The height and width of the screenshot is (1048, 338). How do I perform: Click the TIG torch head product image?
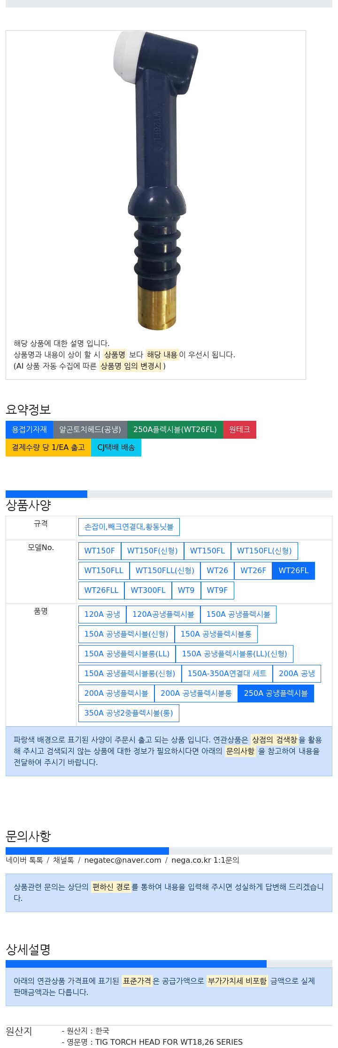[x=155, y=181]
